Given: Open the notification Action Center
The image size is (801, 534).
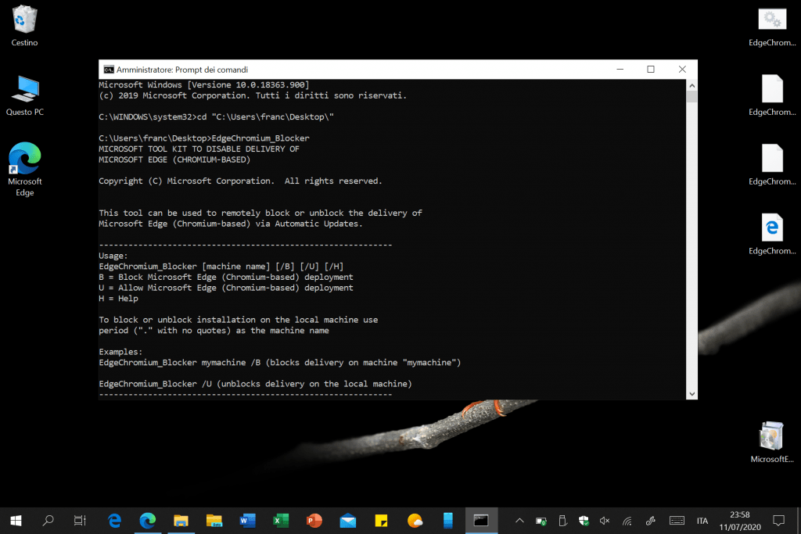Looking at the screenshot, I should pos(778,520).
